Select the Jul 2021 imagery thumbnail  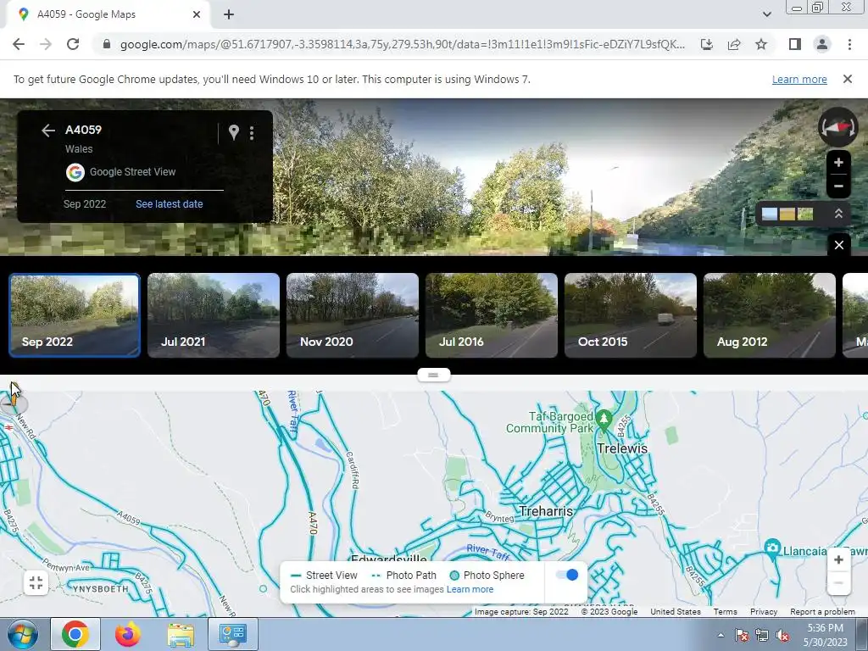coord(214,315)
